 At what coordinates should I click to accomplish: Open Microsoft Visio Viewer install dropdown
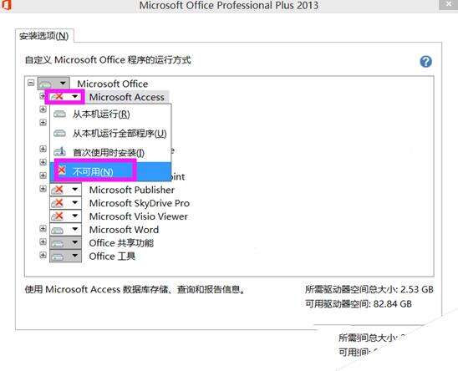click(x=65, y=216)
